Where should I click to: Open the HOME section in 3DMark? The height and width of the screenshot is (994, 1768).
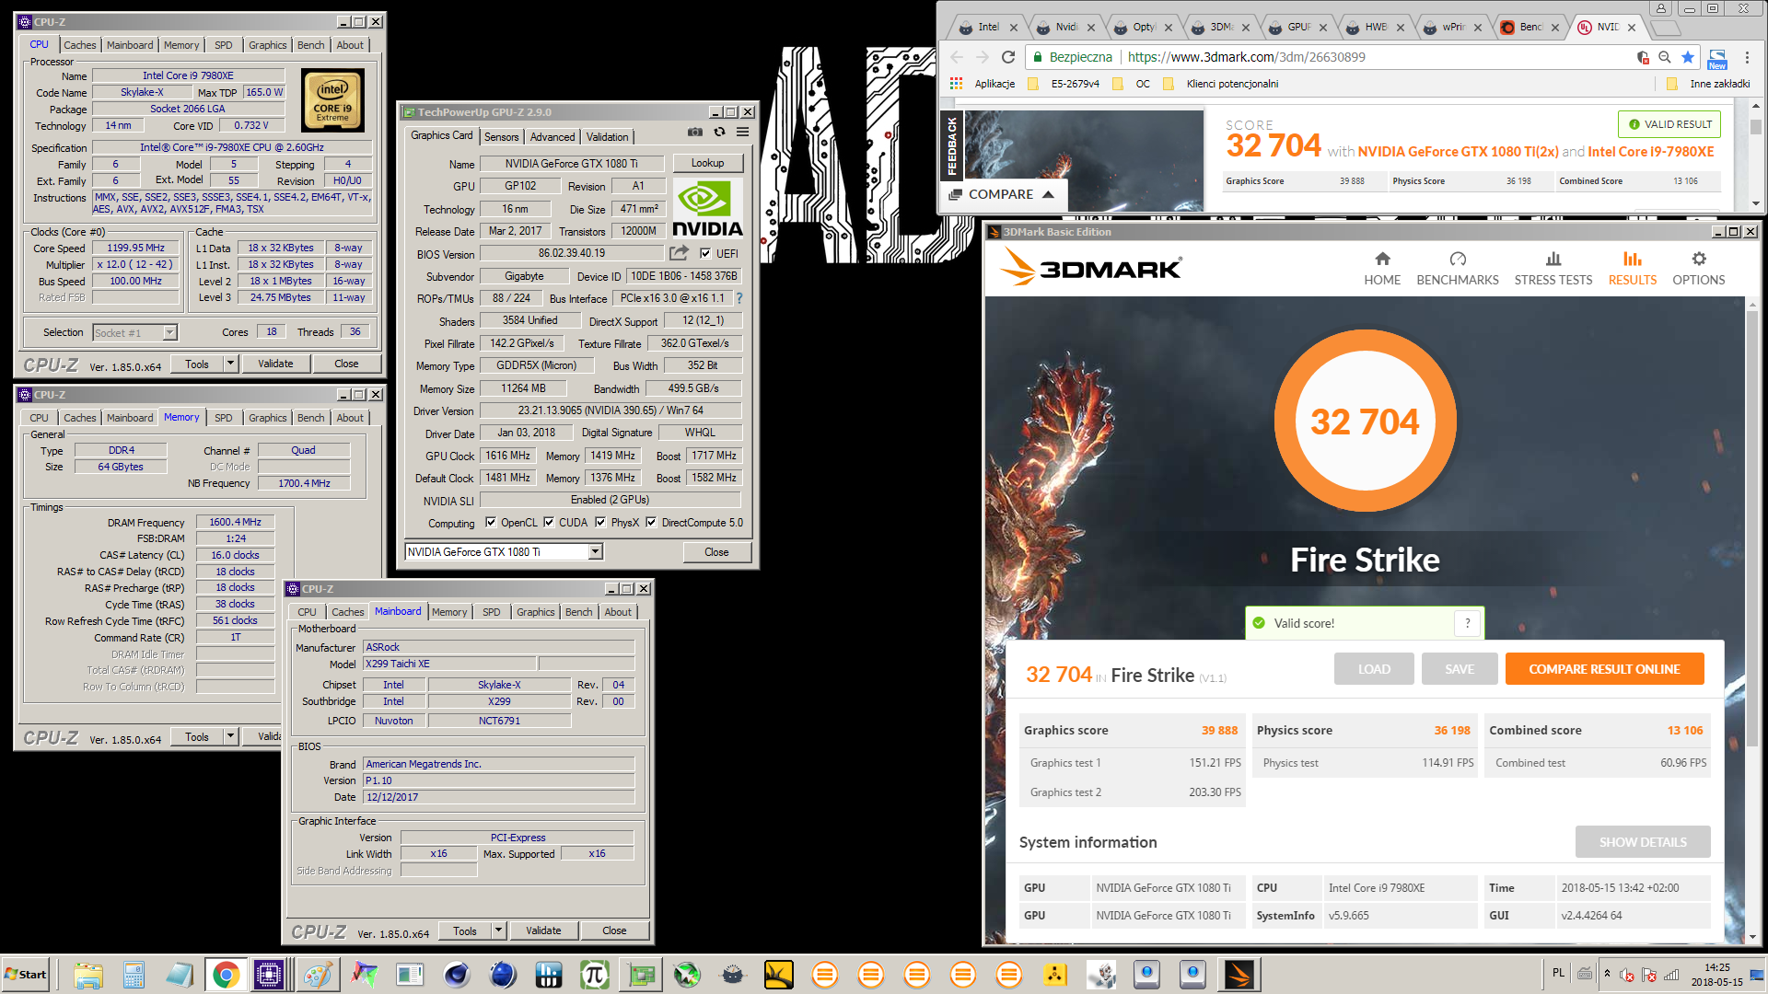click(1382, 269)
